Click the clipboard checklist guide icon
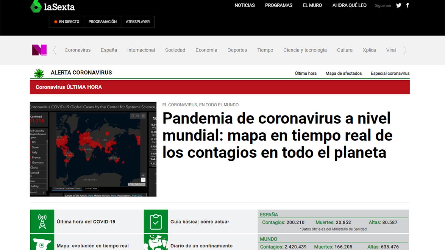 coord(156,222)
